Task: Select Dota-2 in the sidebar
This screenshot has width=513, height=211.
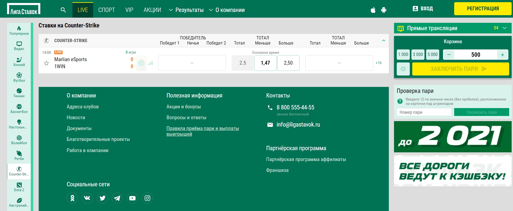Action: click(19, 187)
